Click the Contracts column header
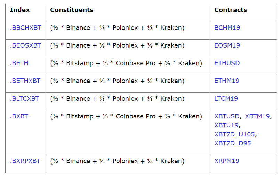Screen dimensions: 280x176 (231, 10)
